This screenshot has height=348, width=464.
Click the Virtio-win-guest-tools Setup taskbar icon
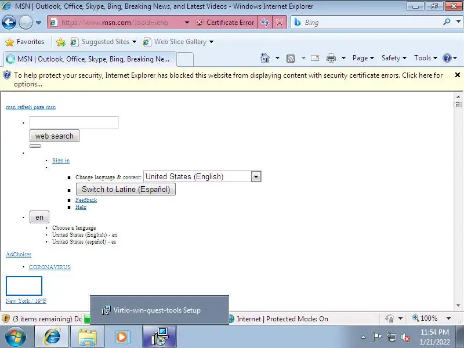tap(160, 337)
